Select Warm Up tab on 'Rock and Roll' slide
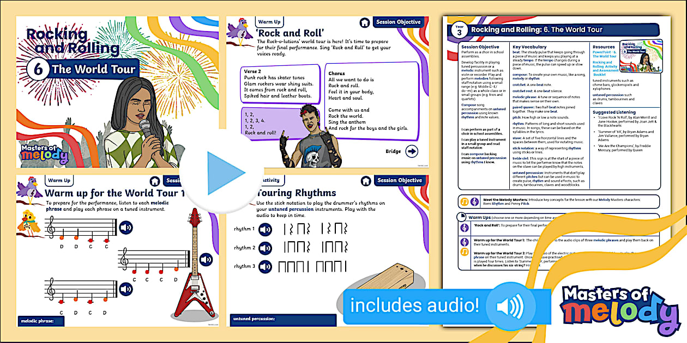Viewport: 687px width, 343px height. pos(269,22)
